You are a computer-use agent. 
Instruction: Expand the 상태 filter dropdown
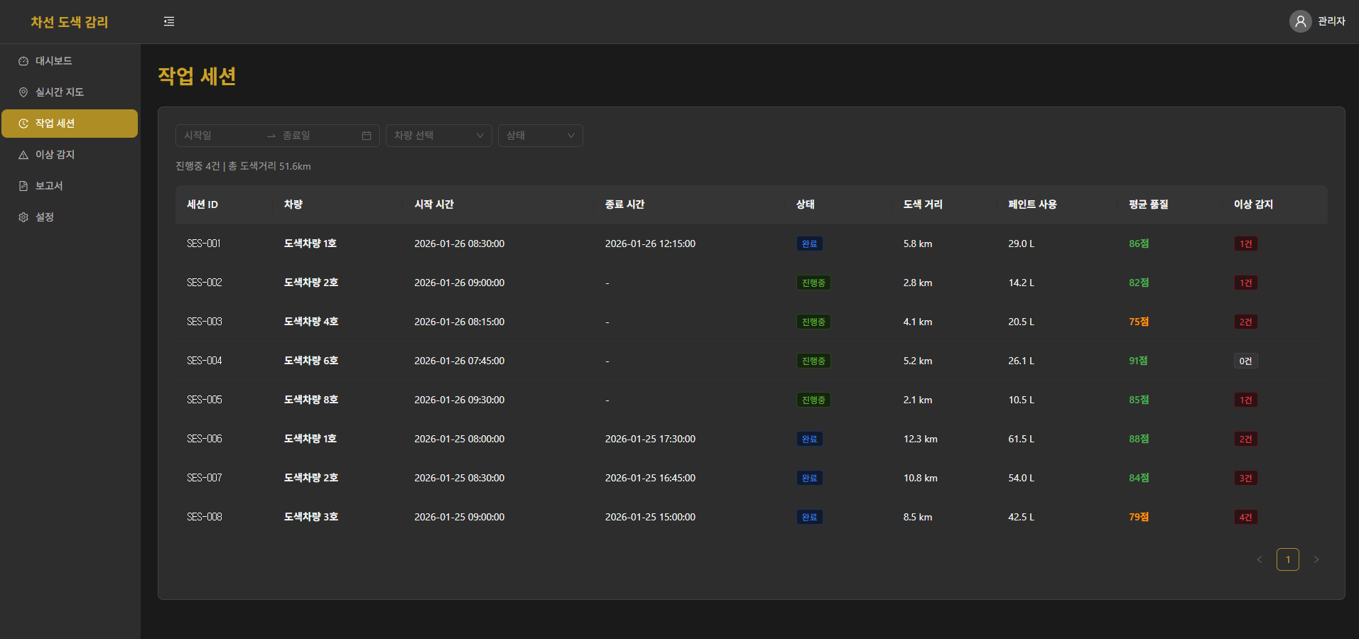(540, 136)
